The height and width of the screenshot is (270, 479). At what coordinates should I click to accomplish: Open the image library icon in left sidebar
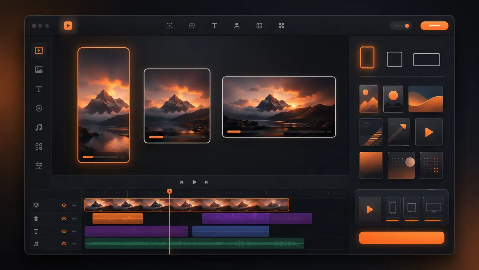point(39,70)
